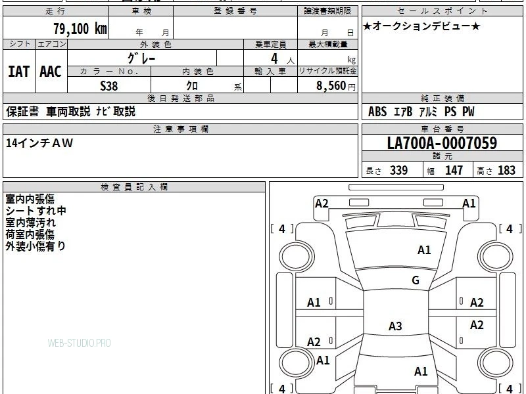Select the ABS equipment entry

377,112
